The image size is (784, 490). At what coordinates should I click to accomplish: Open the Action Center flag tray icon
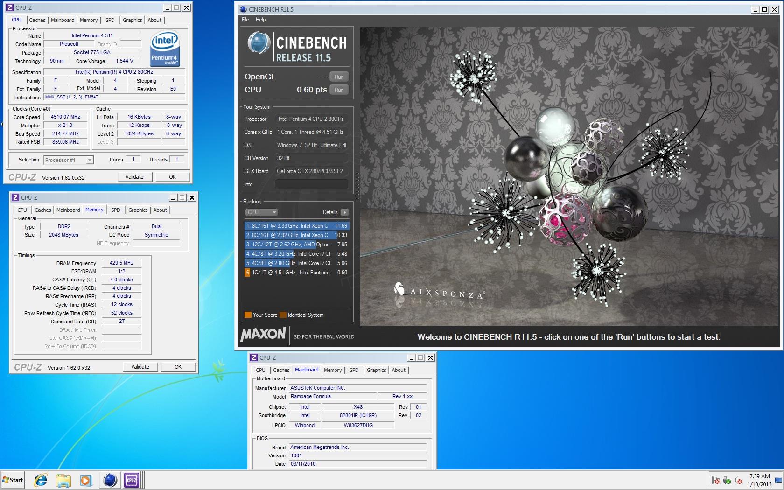point(715,480)
